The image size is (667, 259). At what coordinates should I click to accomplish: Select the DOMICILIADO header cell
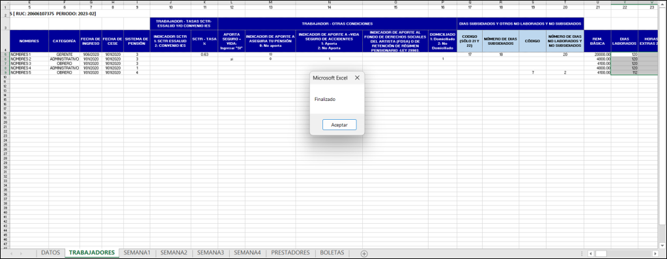coord(442,41)
